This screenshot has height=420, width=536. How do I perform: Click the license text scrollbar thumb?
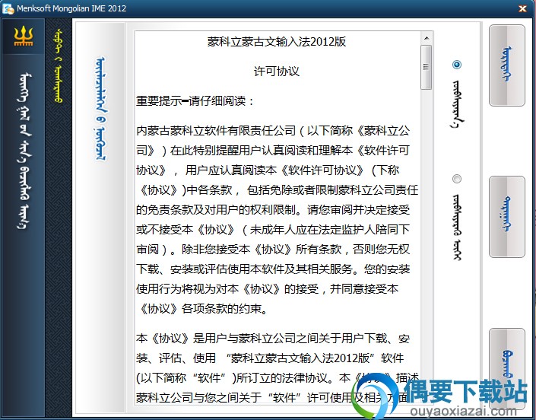coord(427,67)
